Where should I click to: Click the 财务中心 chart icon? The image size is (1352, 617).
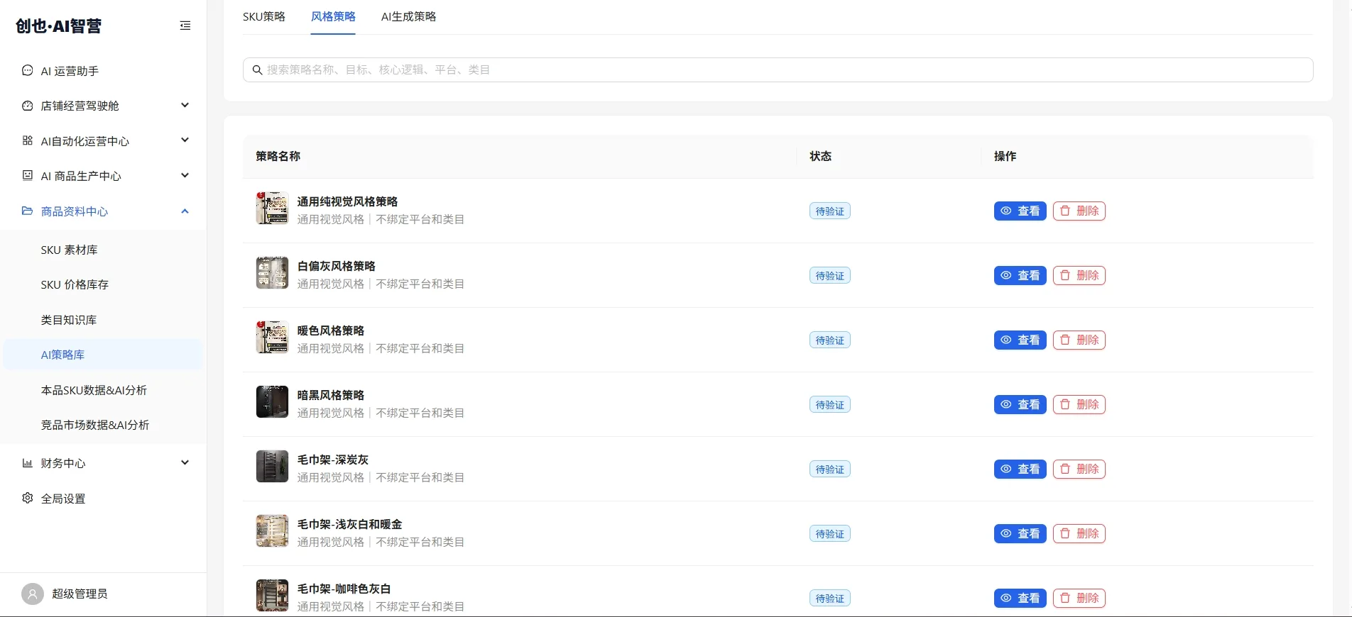28,463
